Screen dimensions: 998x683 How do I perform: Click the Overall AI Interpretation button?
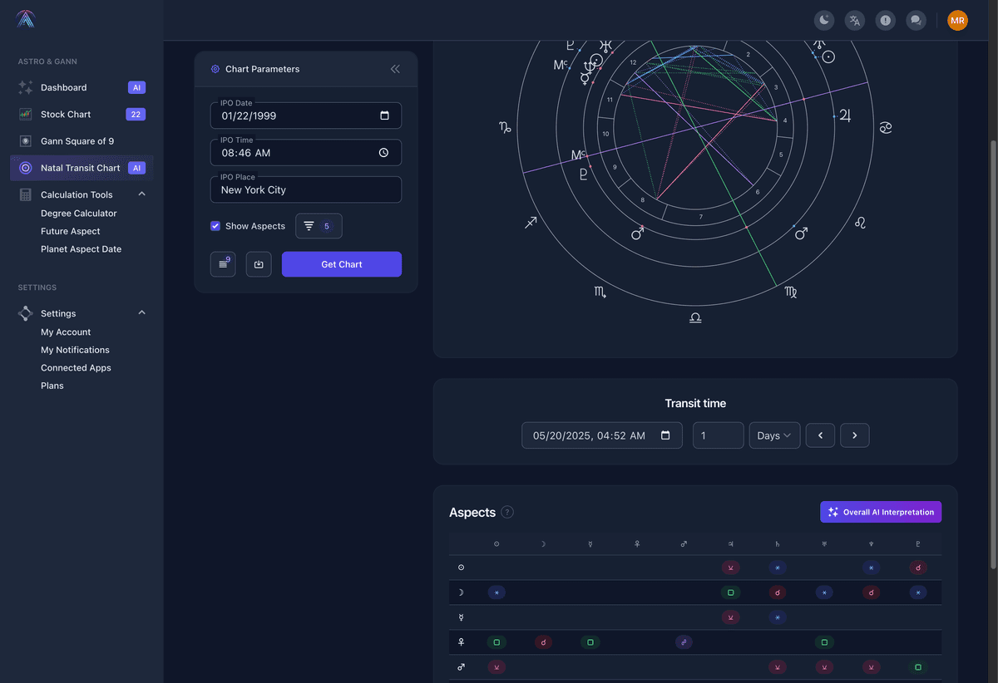(x=880, y=512)
